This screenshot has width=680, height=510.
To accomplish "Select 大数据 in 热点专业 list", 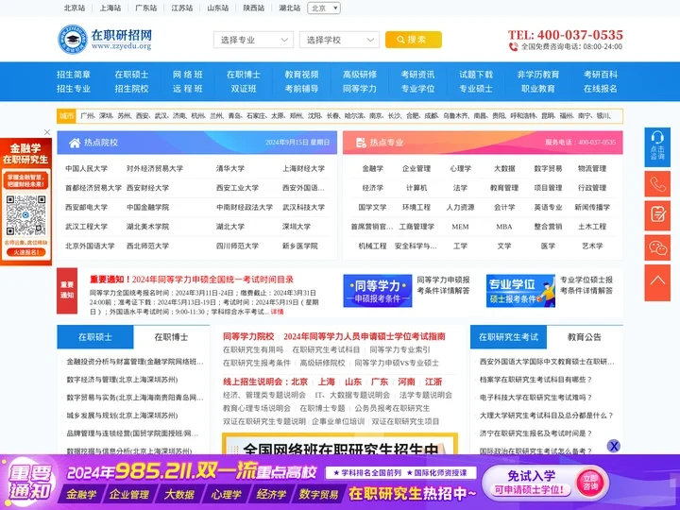I will click(x=504, y=169).
